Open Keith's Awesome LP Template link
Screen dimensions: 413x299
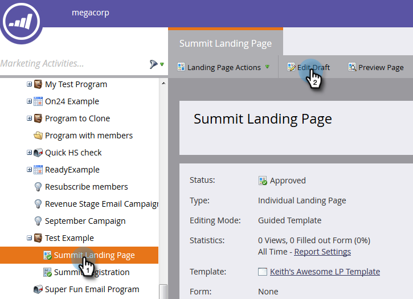[x=325, y=272]
